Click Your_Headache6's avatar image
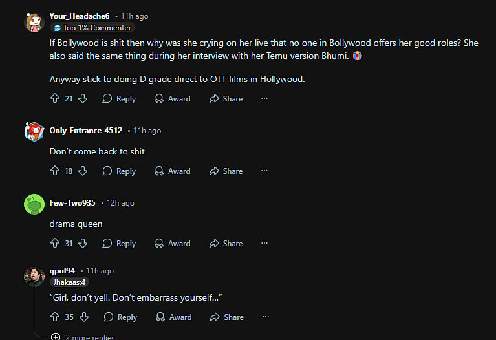The image size is (496, 340). coord(34,22)
